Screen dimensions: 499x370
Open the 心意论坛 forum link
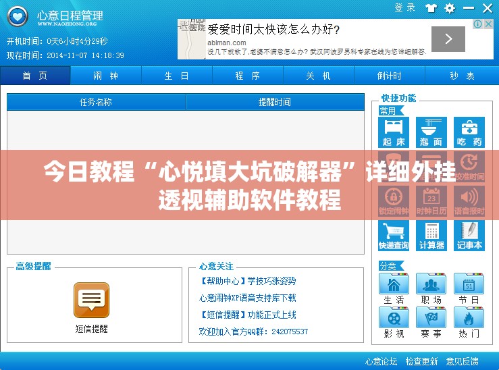(382, 361)
